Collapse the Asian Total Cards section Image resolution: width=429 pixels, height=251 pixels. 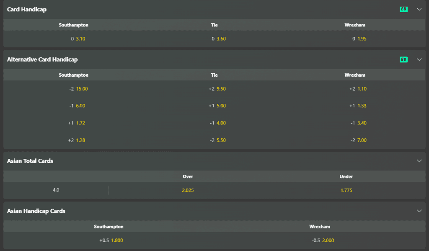[x=419, y=161]
